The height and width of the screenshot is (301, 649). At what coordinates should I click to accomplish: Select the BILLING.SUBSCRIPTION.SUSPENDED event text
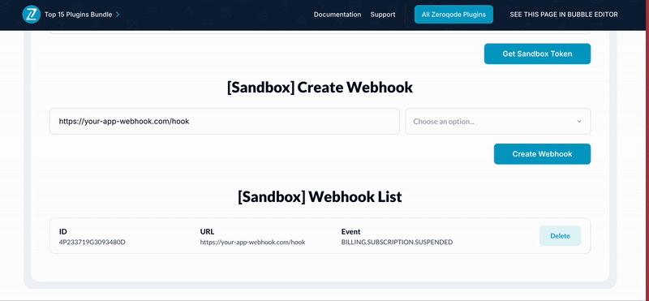[397, 242]
